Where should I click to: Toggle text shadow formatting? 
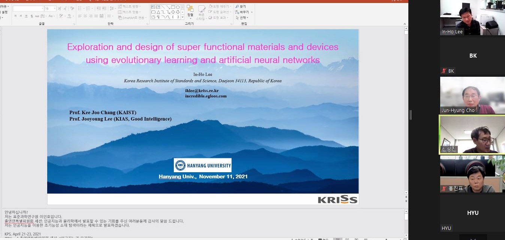(x=31, y=16)
